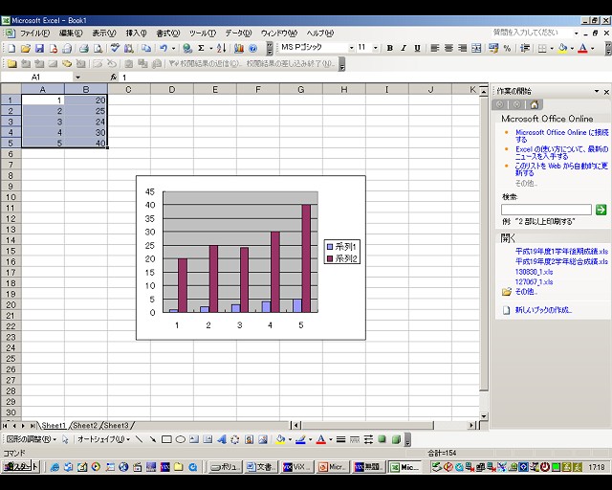The image size is (612, 490).
Task: Pick the cell fill color bucket
Action: (x=562, y=48)
